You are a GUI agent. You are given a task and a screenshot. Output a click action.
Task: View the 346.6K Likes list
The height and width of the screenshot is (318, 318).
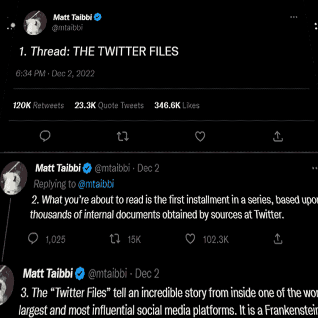click(177, 106)
